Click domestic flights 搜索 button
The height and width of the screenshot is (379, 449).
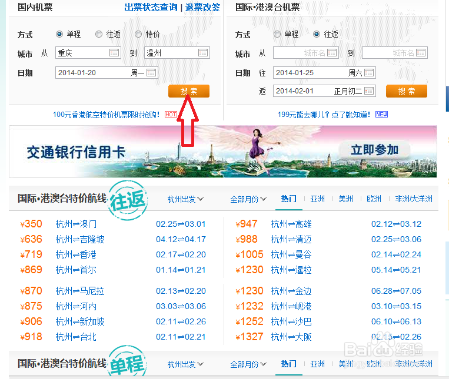point(189,91)
